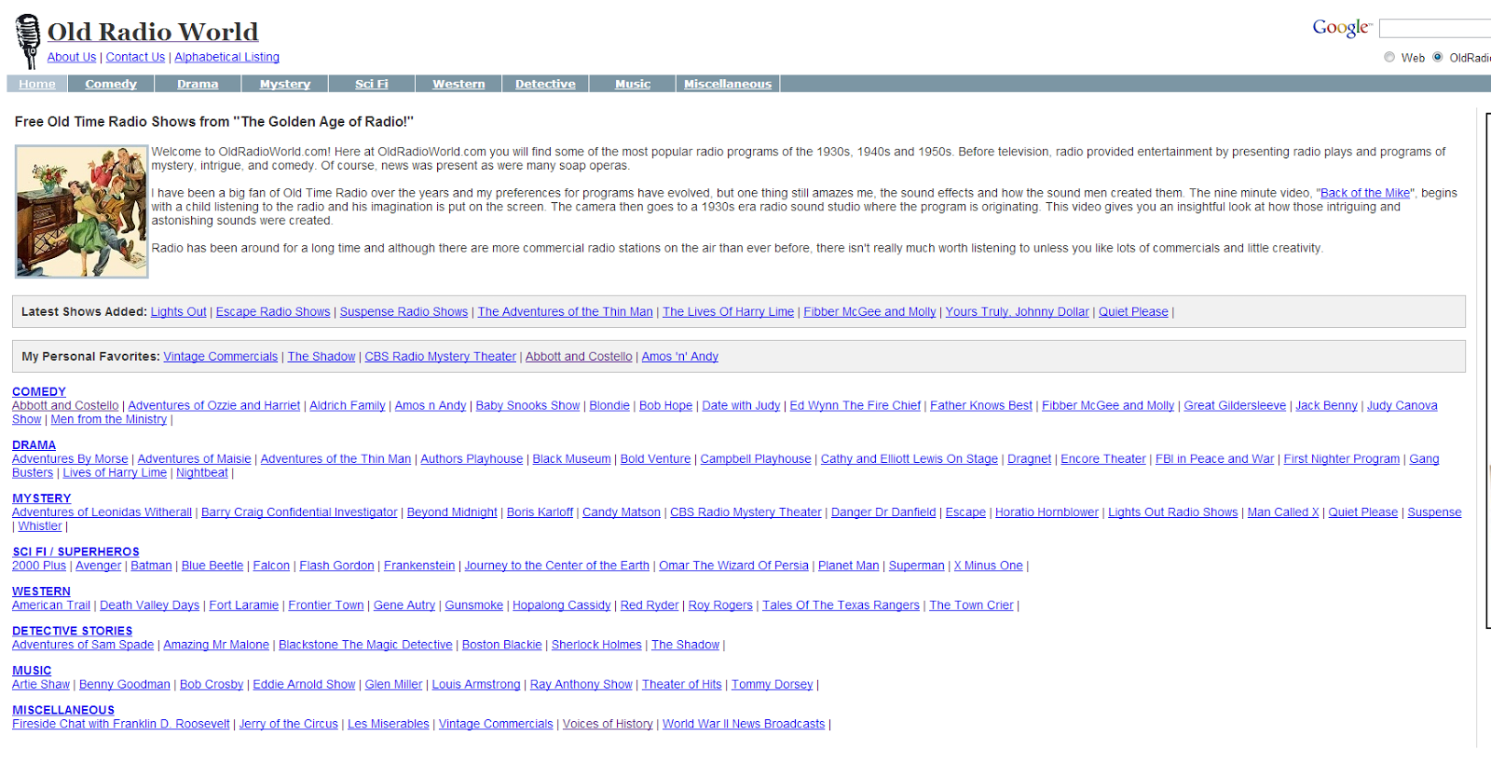Viewport: 1491px width, 777px height.
Task: Open Adventures of Sam Spade link
Action: click(x=83, y=645)
